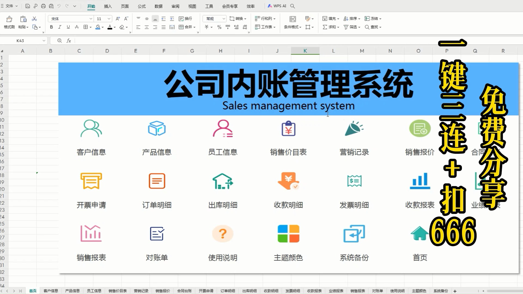Toggle underline formatting

[x=68, y=27]
